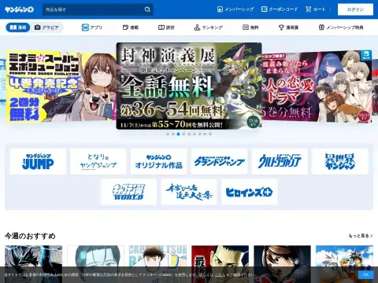This screenshot has height=283, width=378.
Task: Click the ログイン button
Action: 355,9
